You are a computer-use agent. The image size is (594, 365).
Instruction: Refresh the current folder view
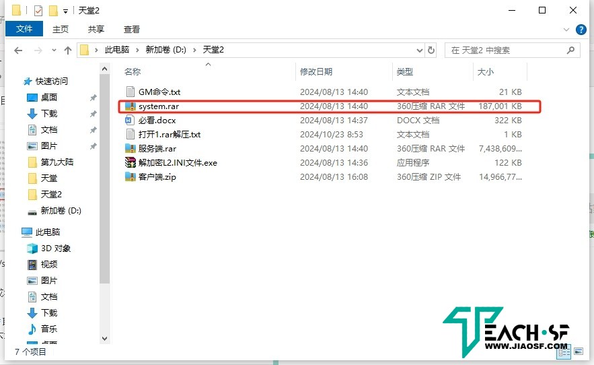click(x=431, y=50)
